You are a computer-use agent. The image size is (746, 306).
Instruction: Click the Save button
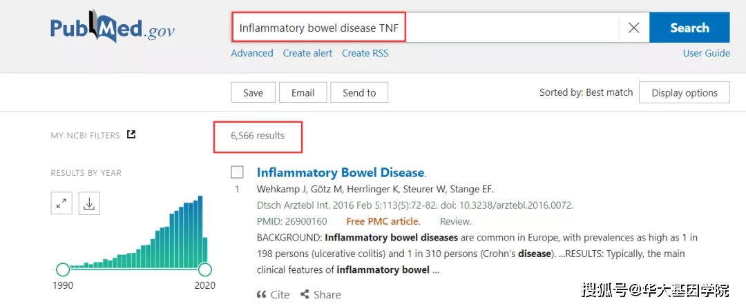pyautogui.click(x=253, y=93)
